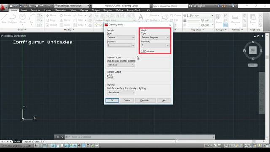Open the Unsaved Layer State dropdown
The height and width of the screenshot is (152, 270).
pos(115,20)
